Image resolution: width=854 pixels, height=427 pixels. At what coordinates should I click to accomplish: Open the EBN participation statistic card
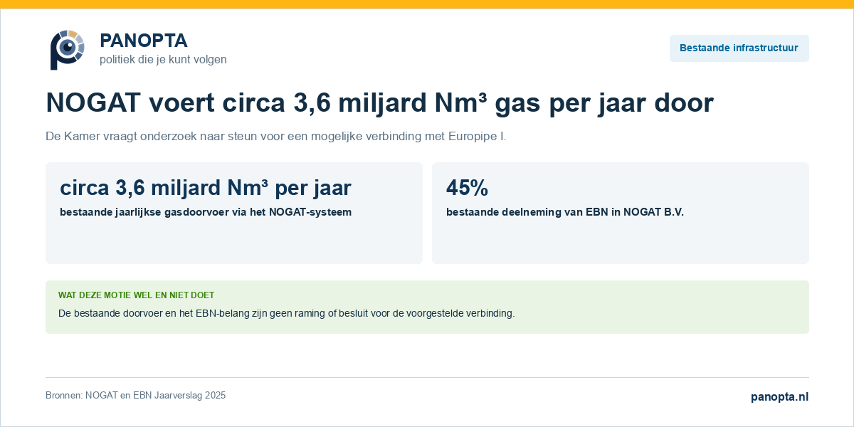coord(621,213)
